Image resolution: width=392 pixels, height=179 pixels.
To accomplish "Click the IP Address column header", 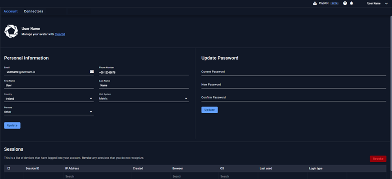I will coord(72,169).
